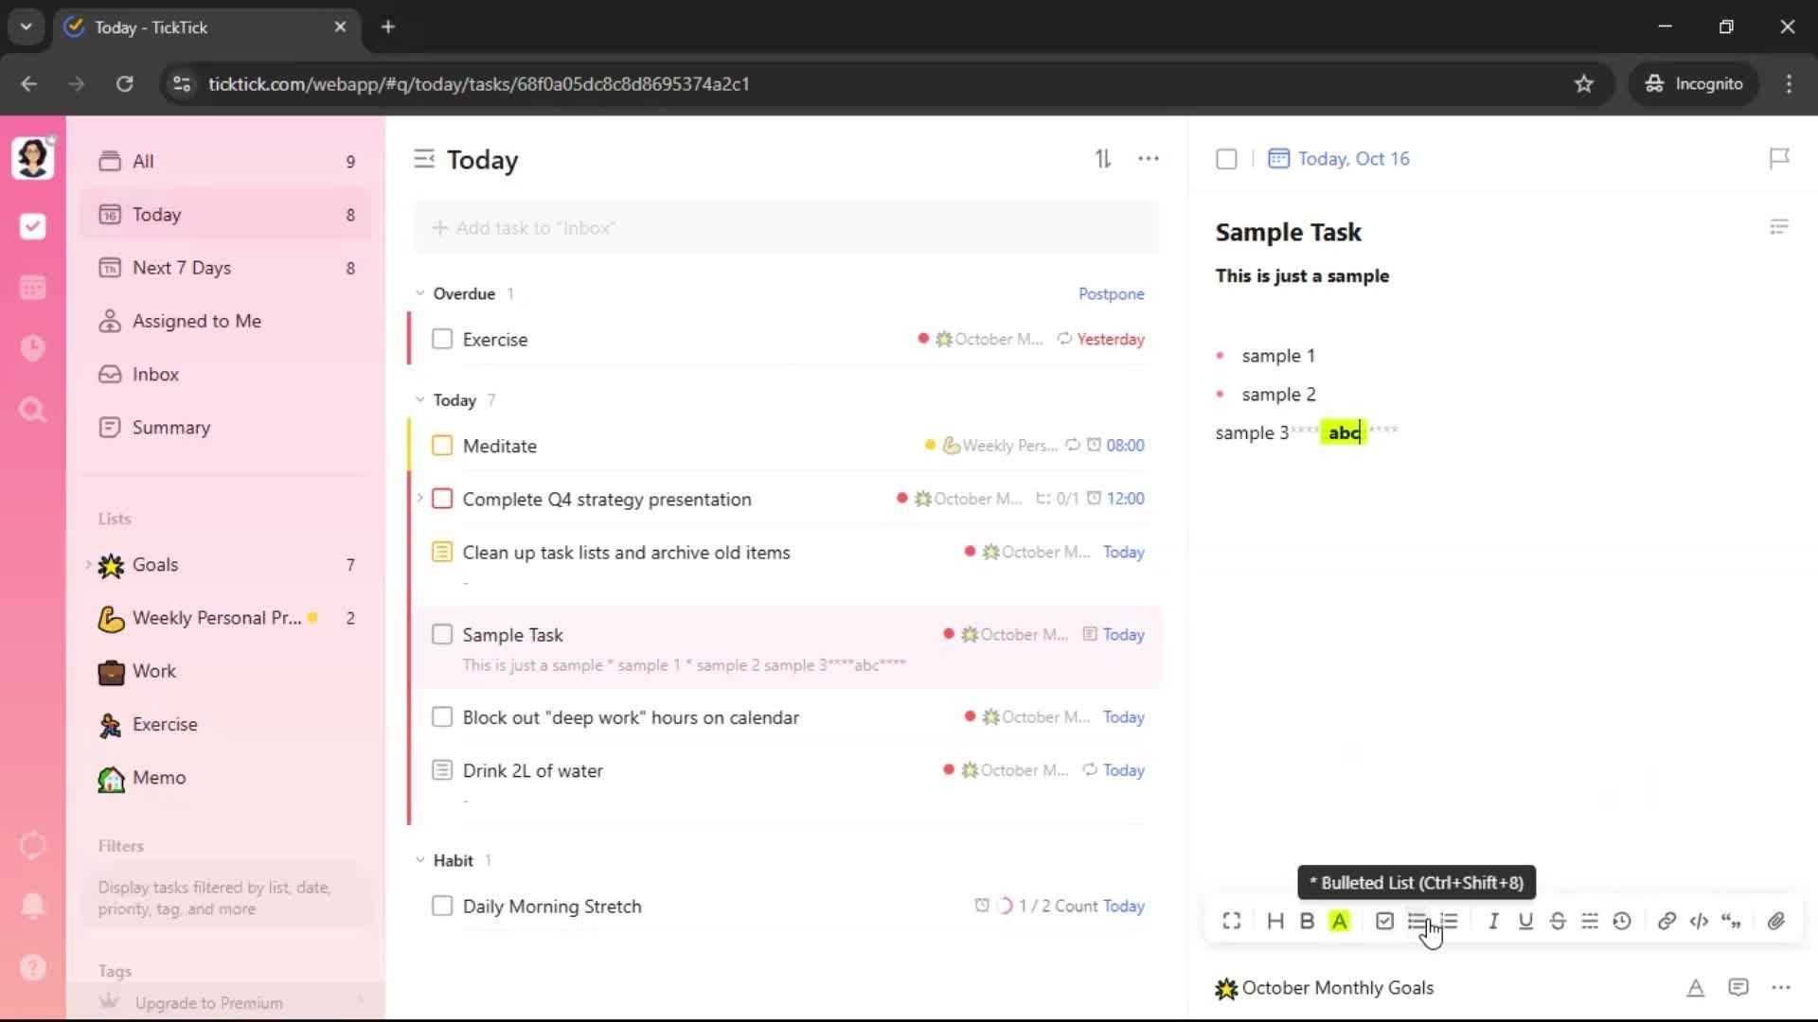Tick the Daily Morning Stretch checkbox
1818x1022 pixels.
pos(442,906)
